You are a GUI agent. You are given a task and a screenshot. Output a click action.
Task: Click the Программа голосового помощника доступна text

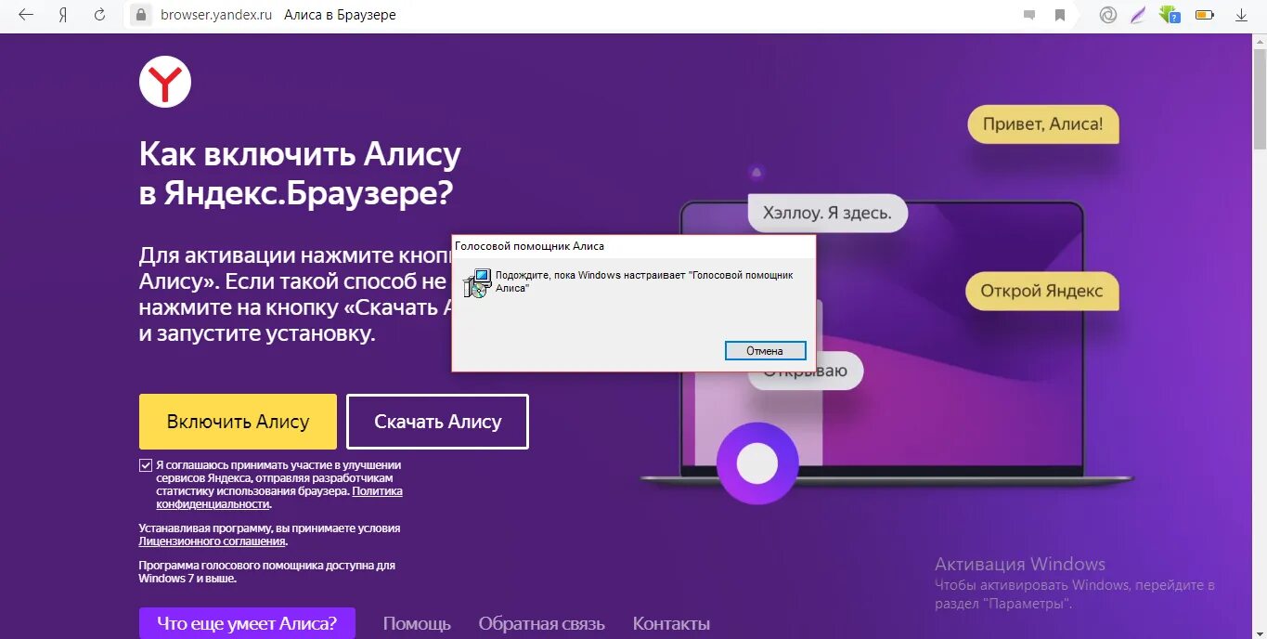click(x=267, y=571)
